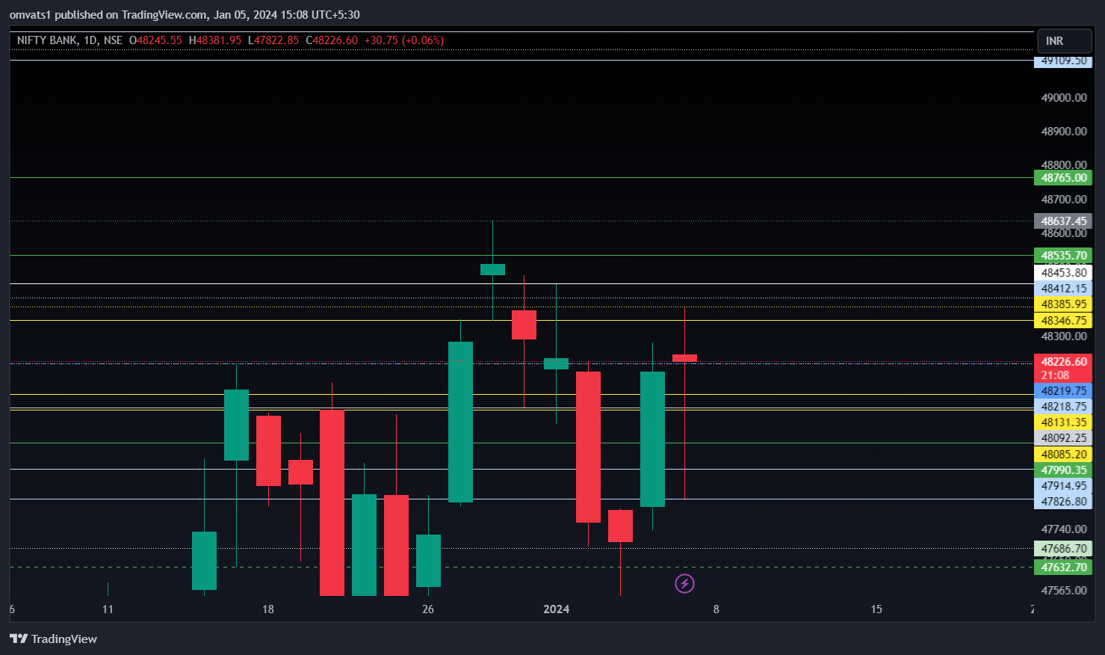The width and height of the screenshot is (1105, 655).
Task: Select the white 48453.80 price label
Action: 1063,273
